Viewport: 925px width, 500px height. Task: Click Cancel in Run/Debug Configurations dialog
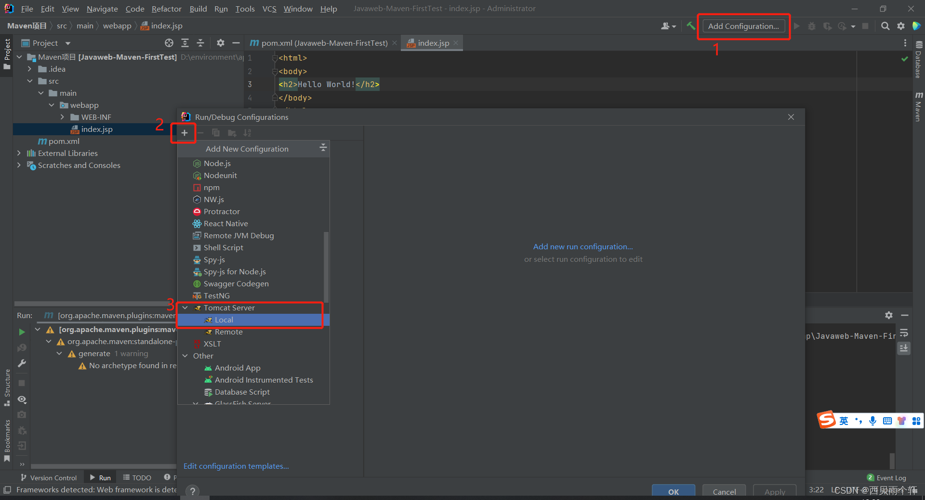pos(724,491)
